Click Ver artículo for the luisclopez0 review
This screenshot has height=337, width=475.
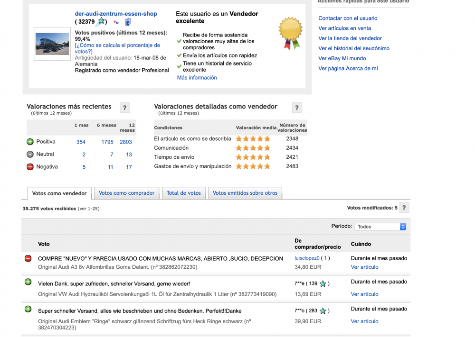coord(364,267)
